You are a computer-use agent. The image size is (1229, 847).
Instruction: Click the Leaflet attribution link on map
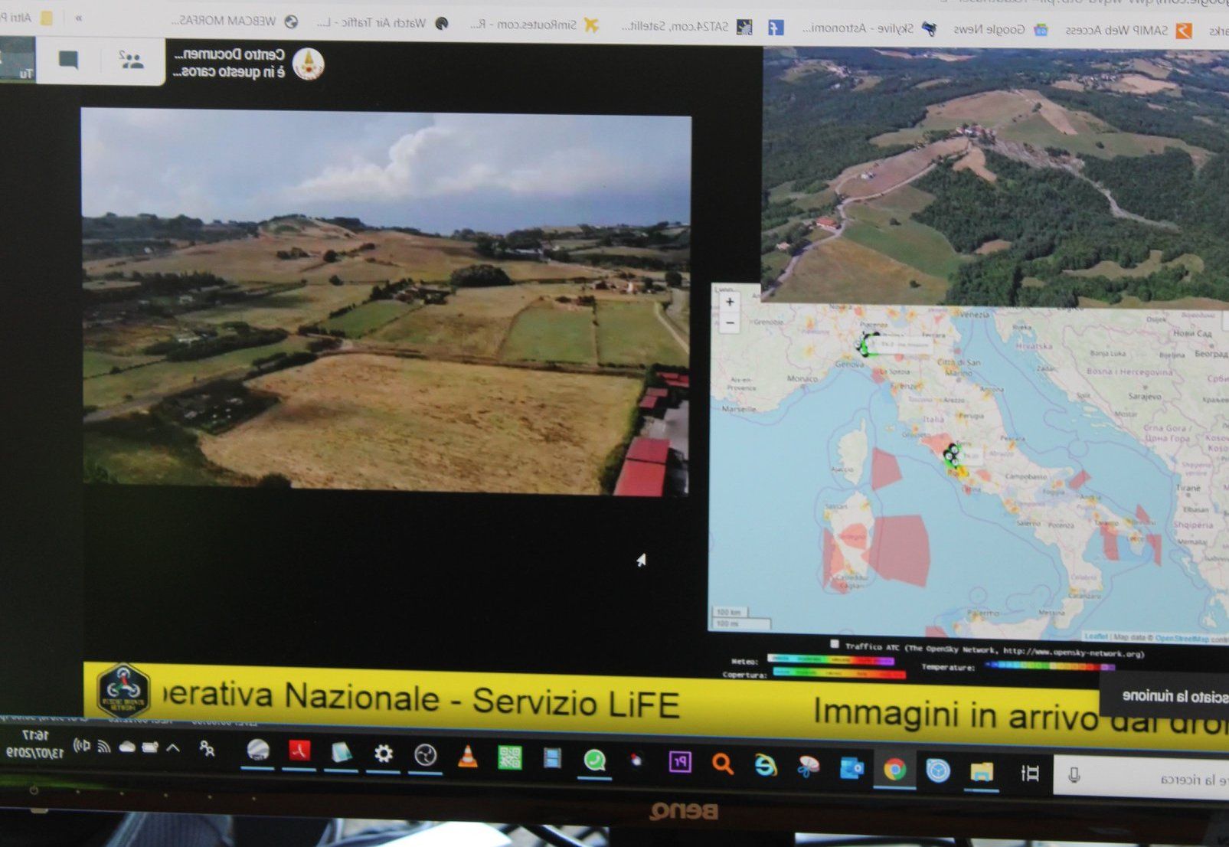(x=1095, y=636)
